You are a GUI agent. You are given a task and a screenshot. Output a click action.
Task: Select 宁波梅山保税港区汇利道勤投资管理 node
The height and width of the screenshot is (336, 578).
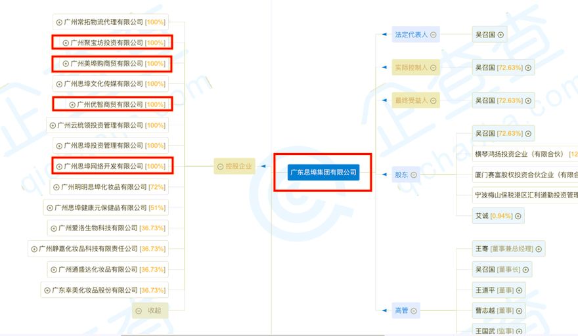click(525, 195)
